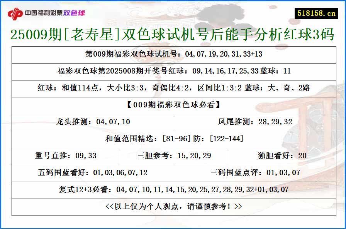The height and width of the screenshot is (229, 346).
Task: Click the 和值范围精选 [81-96] row
Action: tap(173, 139)
